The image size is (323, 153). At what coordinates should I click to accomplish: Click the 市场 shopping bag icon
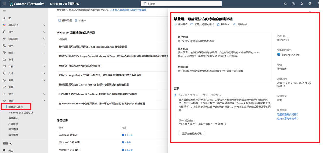[4, 59]
